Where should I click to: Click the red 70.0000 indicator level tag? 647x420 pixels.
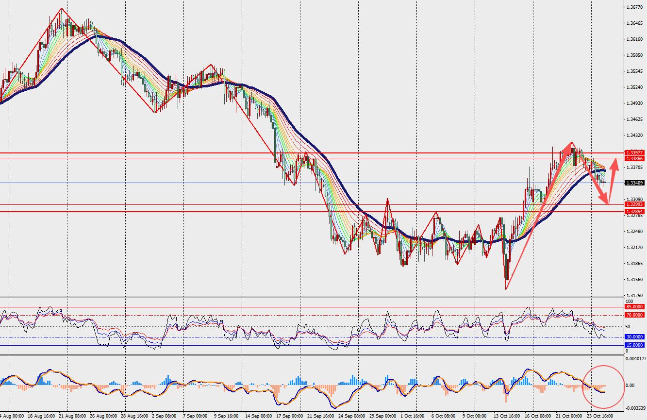[x=635, y=315]
